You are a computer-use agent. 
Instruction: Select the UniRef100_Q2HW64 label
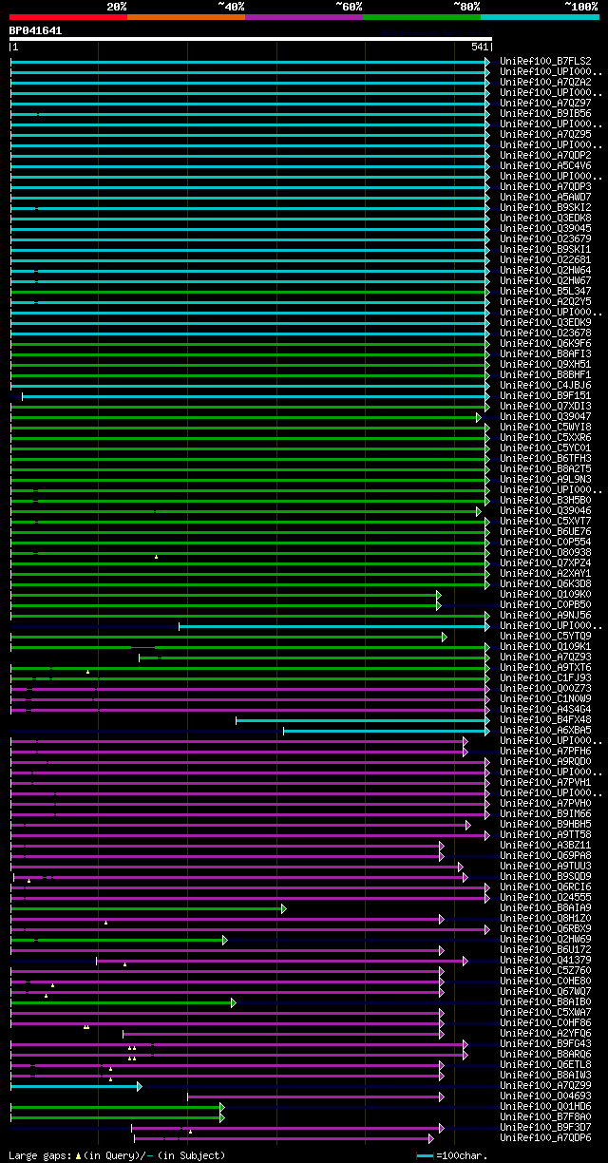tap(545, 271)
